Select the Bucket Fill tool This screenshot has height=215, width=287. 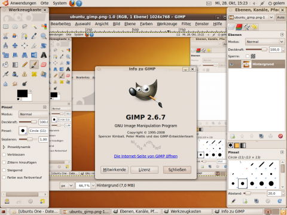pyautogui.click(x=5, y=64)
